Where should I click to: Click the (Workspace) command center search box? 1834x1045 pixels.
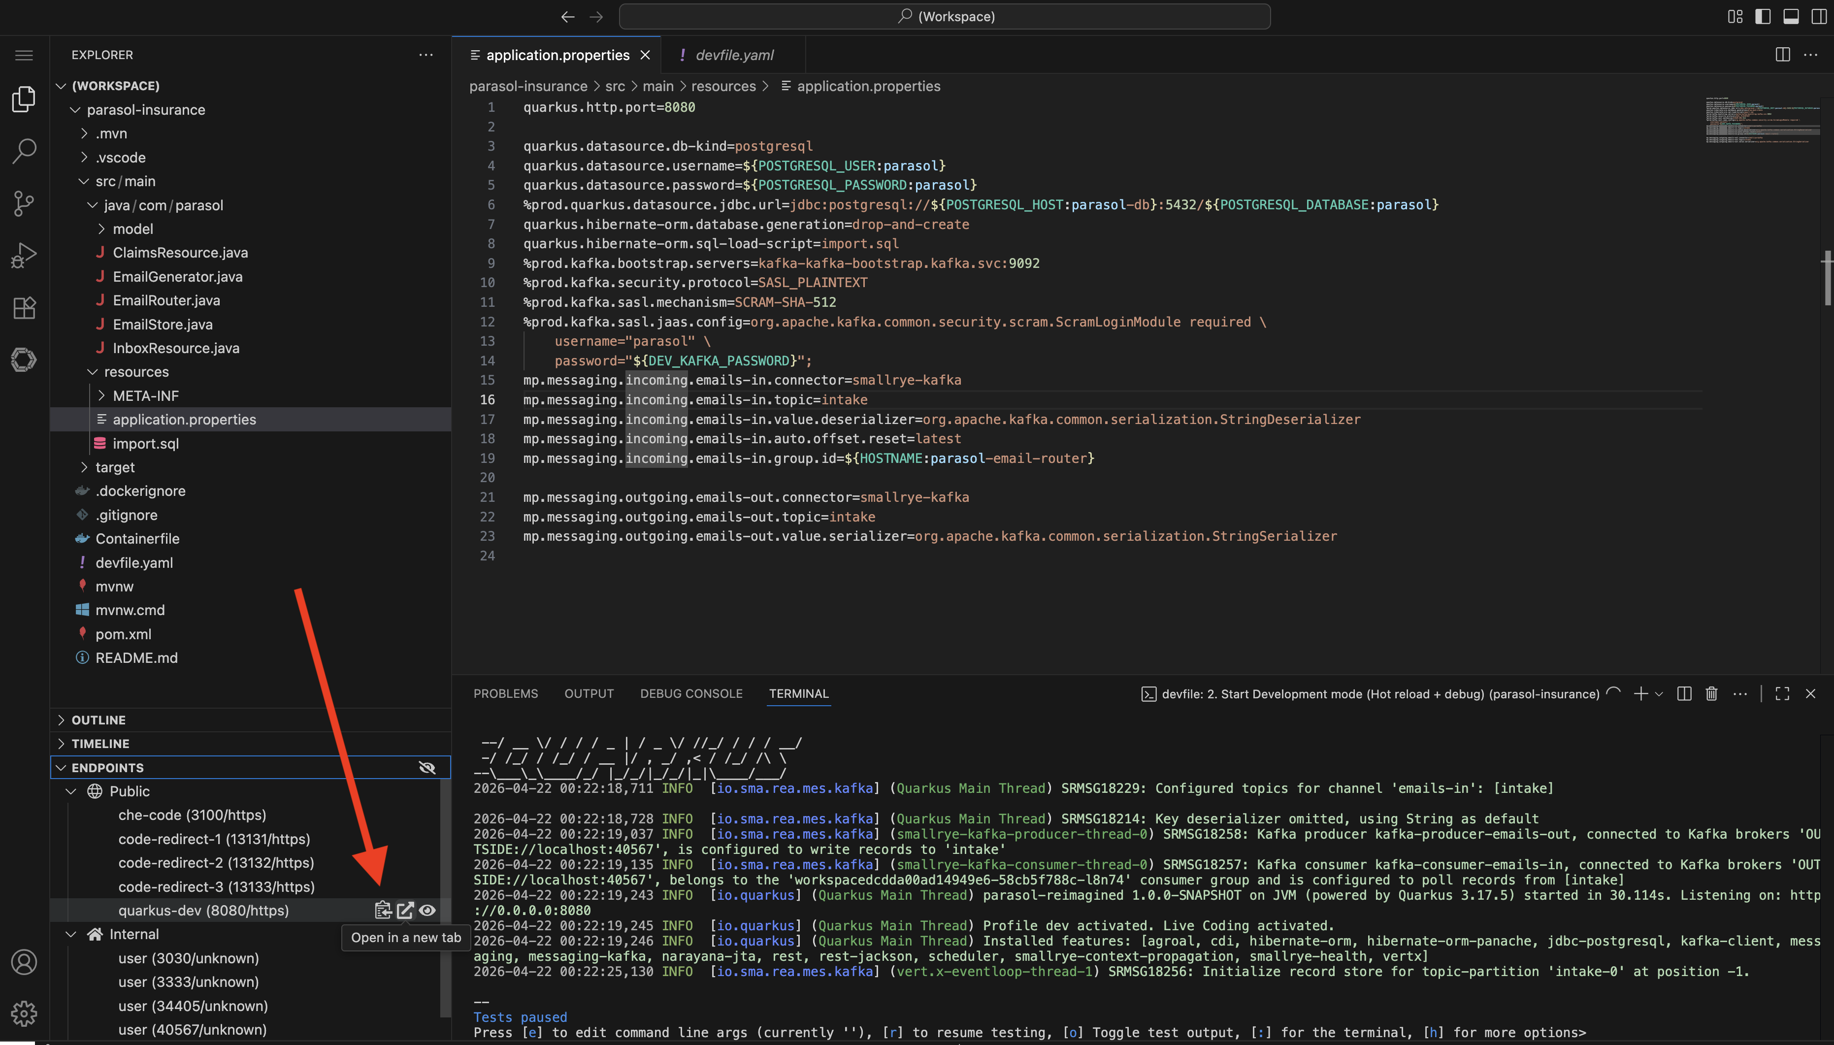tap(944, 16)
